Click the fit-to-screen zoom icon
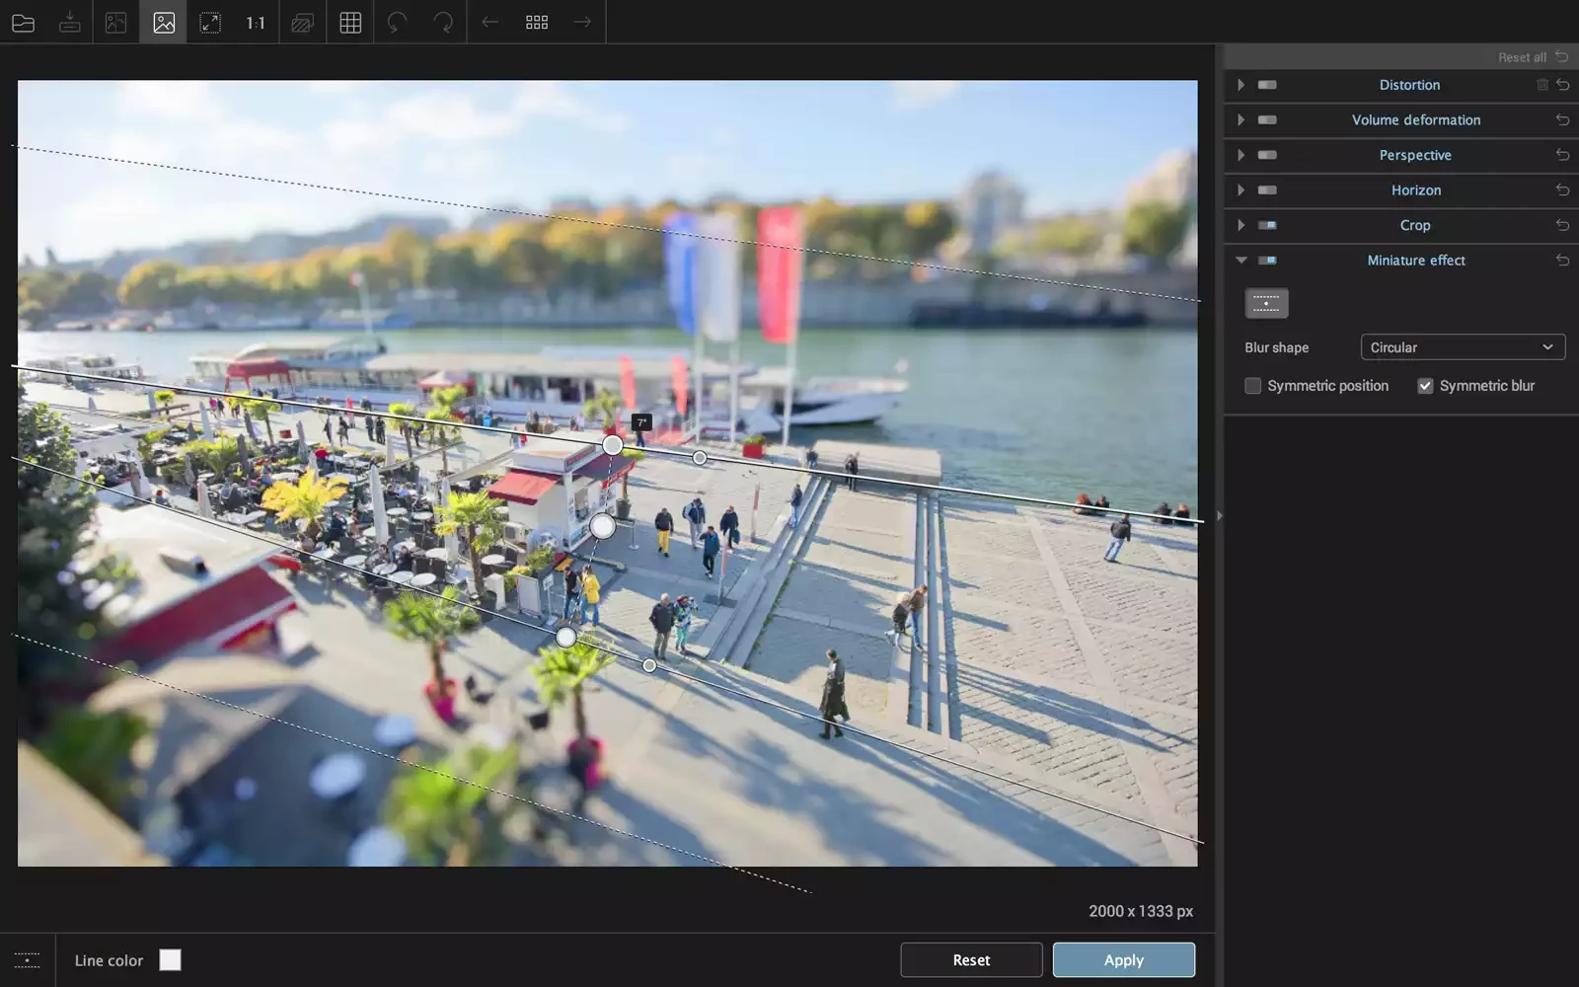1579x987 pixels. click(x=210, y=22)
